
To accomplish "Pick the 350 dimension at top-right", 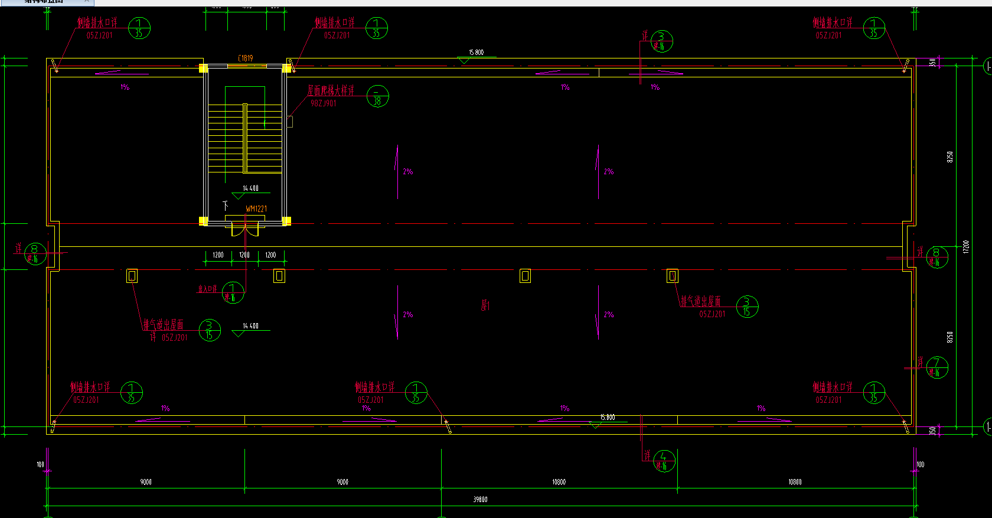I will 933,62.
